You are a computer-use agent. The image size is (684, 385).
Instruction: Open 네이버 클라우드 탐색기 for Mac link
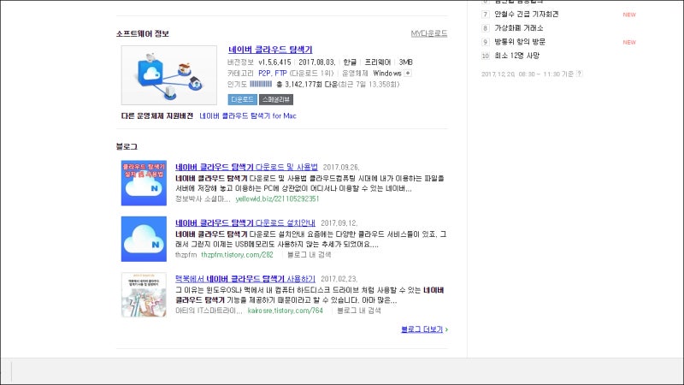(248, 116)
